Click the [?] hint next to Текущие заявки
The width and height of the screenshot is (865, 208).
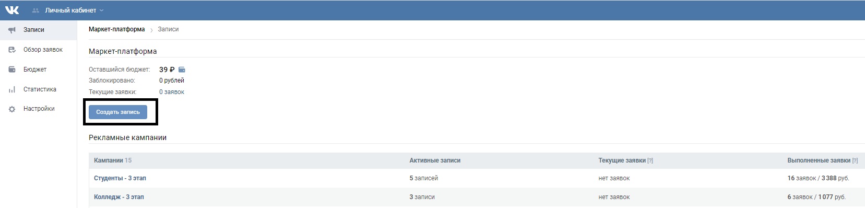[x=650, y=160]
